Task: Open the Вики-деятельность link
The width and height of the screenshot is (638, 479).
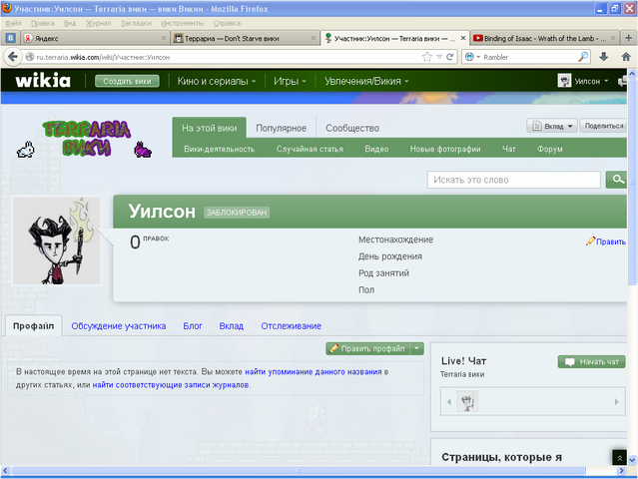Action: coord(220,149)
